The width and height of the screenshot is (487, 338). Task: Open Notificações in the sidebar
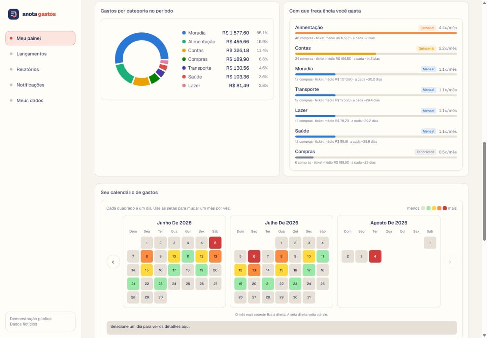[x=40, y=85]
